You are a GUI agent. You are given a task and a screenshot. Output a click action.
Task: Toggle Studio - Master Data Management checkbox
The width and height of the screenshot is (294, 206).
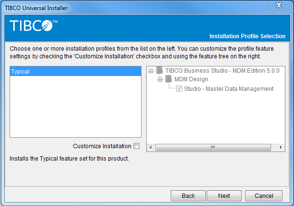tap(179, 88)
